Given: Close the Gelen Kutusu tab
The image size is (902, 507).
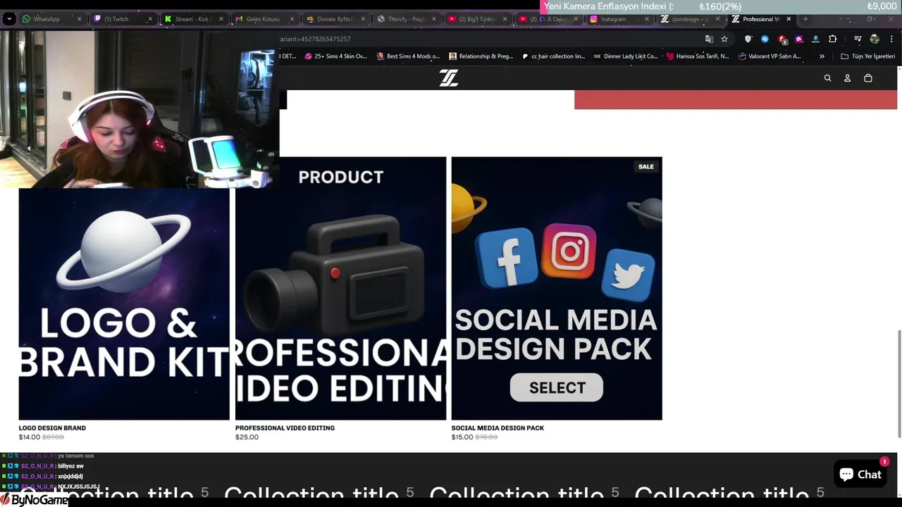Looking at the screenshot, I should tap(292, 19).
